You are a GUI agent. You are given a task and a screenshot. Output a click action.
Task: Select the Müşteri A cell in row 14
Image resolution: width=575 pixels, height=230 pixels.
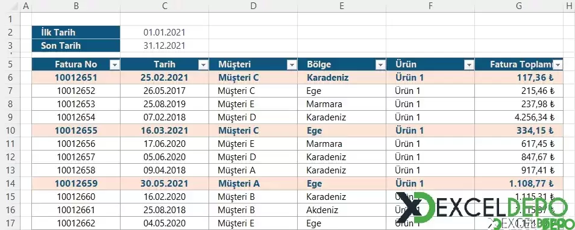(x=253, y=184)
